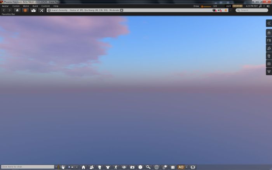Screen dimensions: 272x170
Task: Click the chat input field
Action: (27, 167)
